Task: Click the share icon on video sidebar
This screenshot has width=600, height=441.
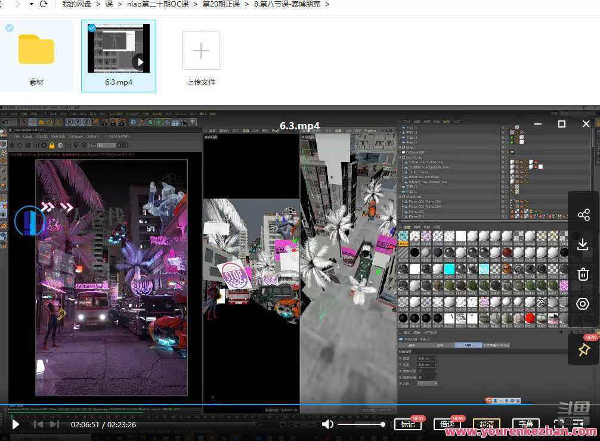Action: tap(583, 215)
